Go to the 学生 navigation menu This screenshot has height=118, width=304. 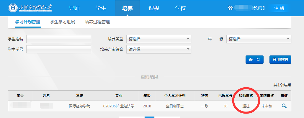[x=101, y=8]
